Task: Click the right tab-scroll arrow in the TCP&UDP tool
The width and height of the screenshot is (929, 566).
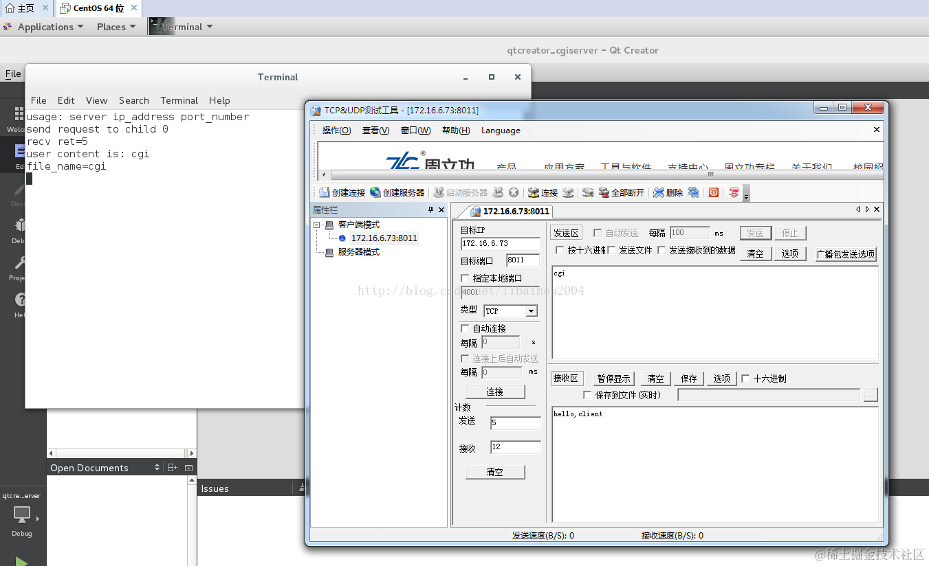Action: tap(867, 210)
